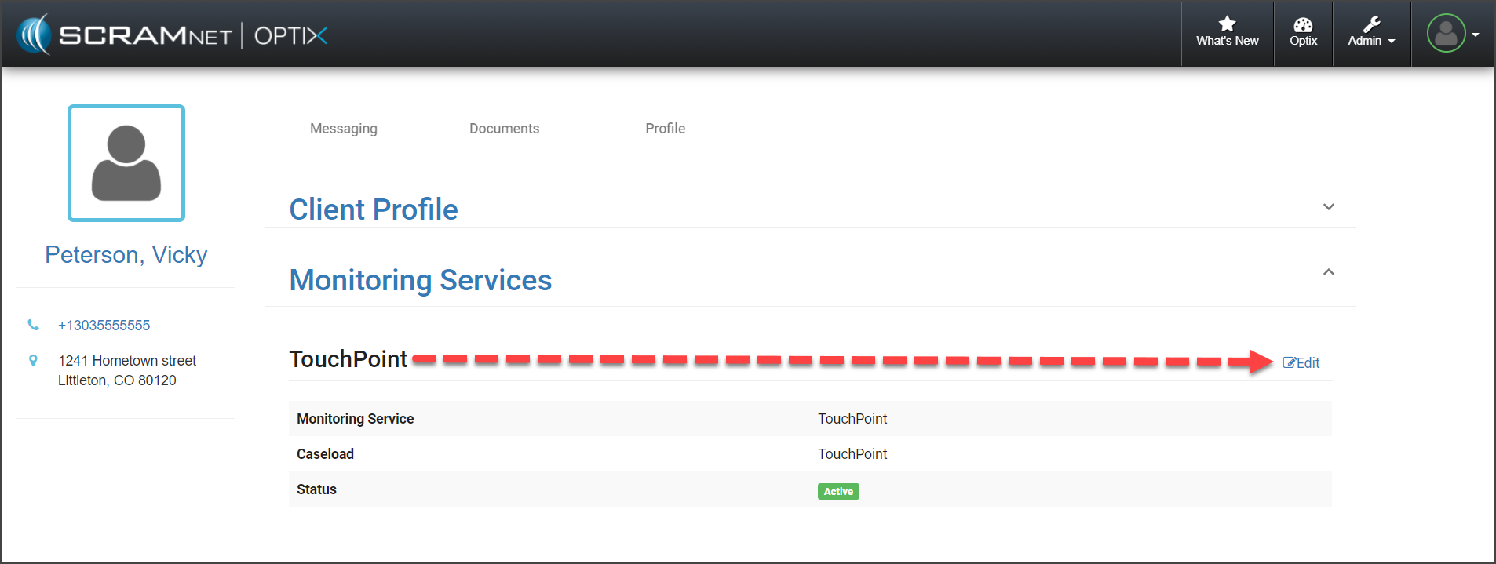Click the location pin icon
Image resolution: width=1496 pixels, height=564 pixels.
(x=33, y=361)
